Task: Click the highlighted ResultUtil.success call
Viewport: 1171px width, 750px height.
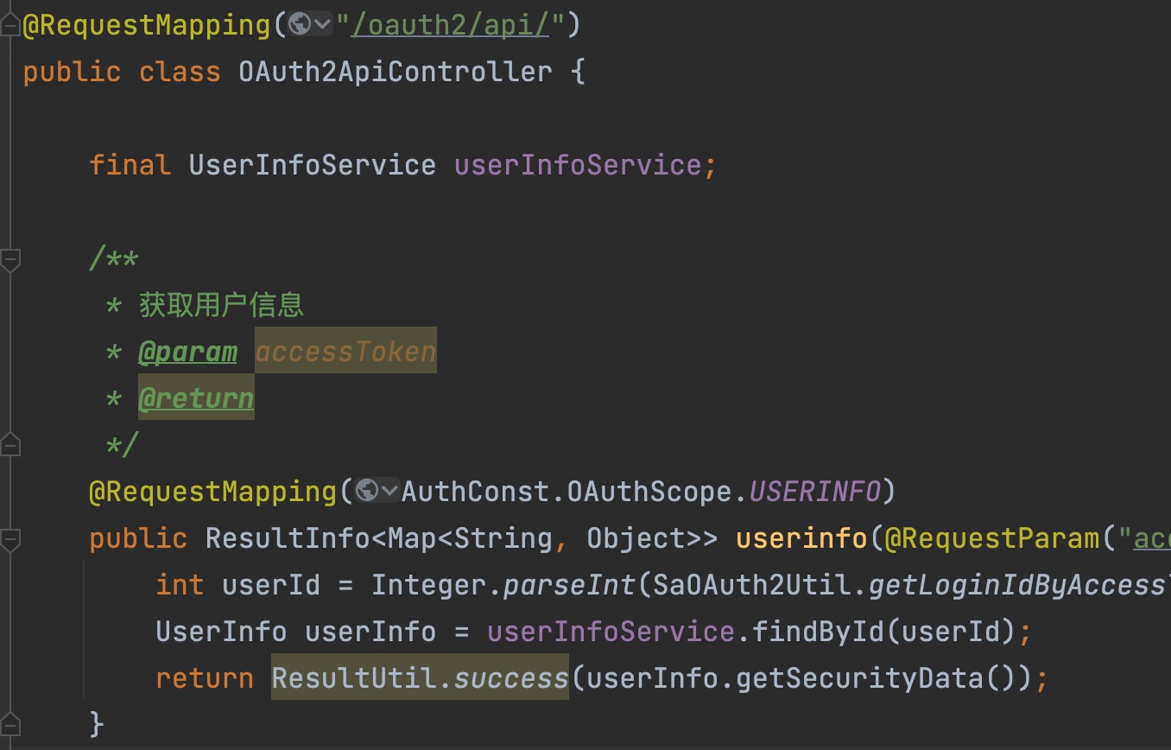Action: 419,677
